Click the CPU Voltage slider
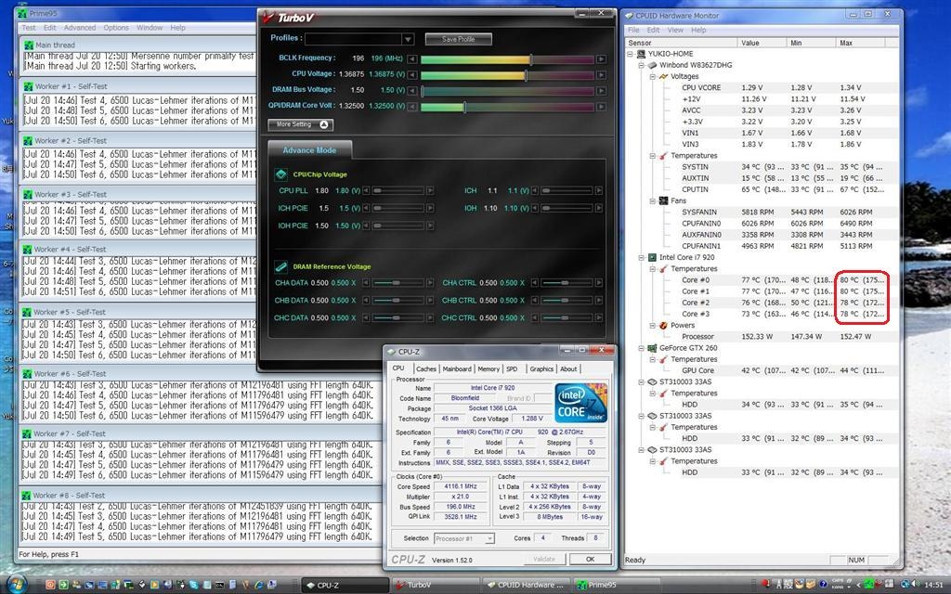951x594 pixels. 507,75
